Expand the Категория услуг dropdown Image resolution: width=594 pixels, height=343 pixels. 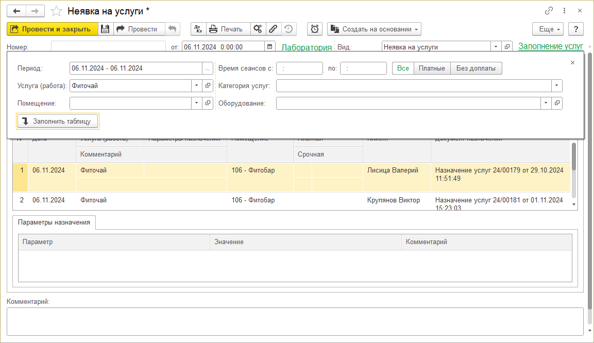556,86
